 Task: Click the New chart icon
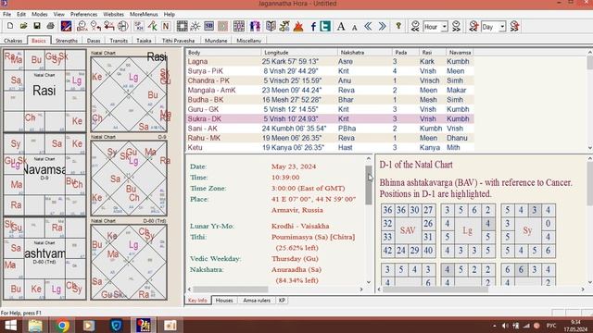(10, 26)
